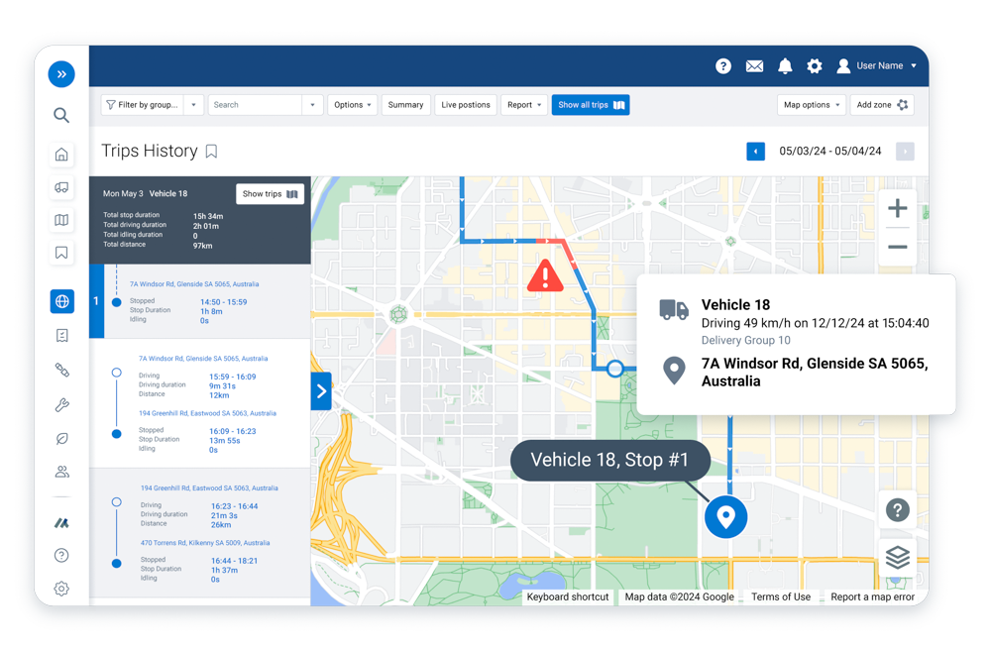Viewport: 991px width, 649px height.
Task: Open the bookmarks icon in sidebar
Action: point(61,253)
